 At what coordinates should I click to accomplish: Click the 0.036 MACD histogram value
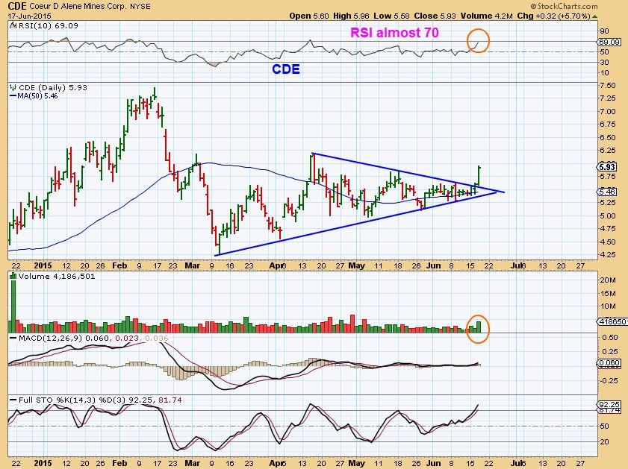(x=157, y=339)
